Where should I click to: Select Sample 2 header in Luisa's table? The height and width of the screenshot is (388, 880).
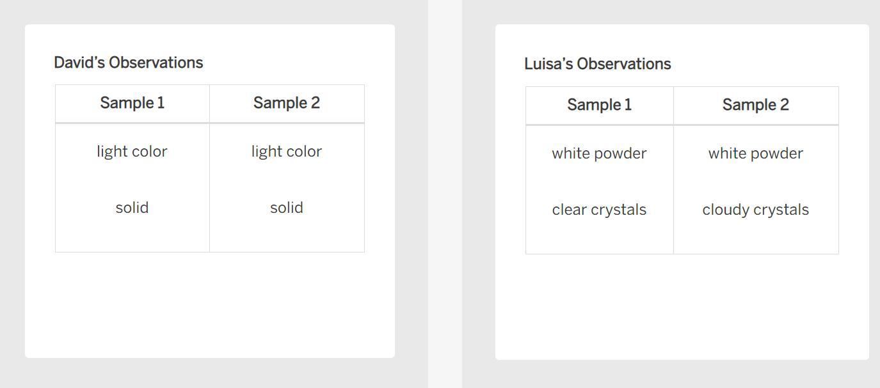tap(755, 105)
